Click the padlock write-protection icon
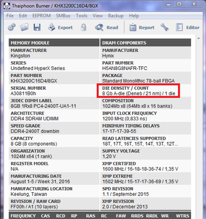The height and width of the screenshot is (219, 206). point(83,27)
